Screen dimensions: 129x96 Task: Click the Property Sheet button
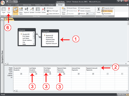tap(108, 8)
